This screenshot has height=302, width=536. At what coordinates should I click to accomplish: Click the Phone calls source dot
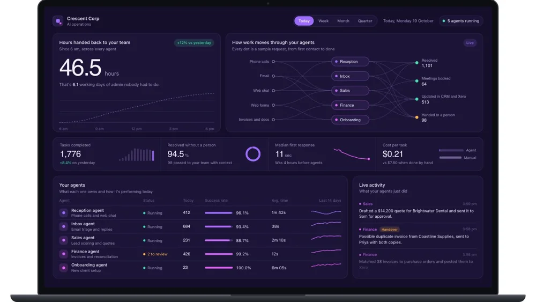pyautogui.click(x=273, y=62)
